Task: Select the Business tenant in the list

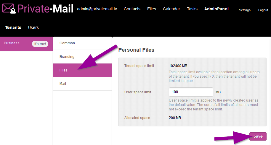Action: coord(12,43)
